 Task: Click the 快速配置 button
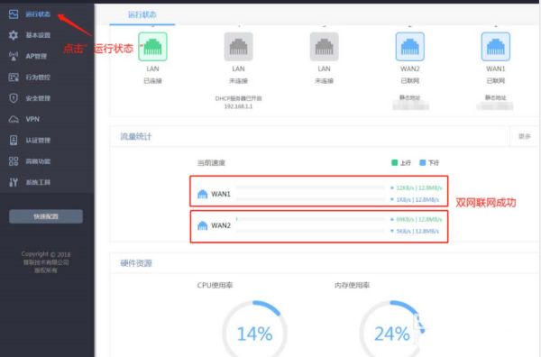point(46,216)
